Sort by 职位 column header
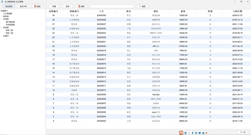251x135 pixels. [156, 11]
